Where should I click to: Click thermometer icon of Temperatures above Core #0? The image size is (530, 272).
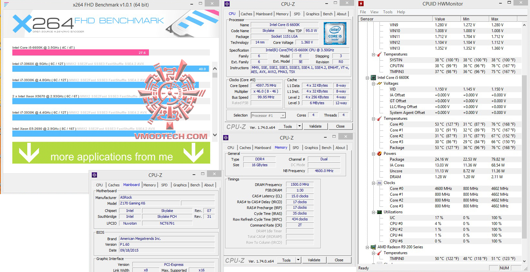point(379,118)
